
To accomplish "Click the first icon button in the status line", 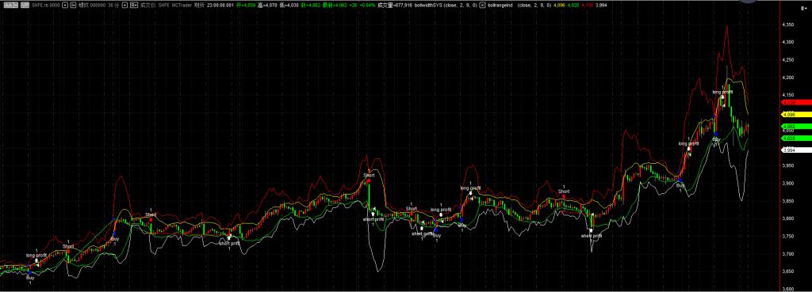I will pyautogui.click(x=10, y=6).
